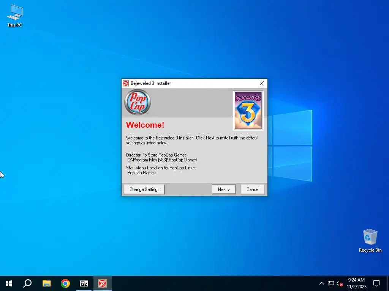Viewport: 389px width, 291px height.
Task: Open taskbar Search
Action: coord(27,283)
